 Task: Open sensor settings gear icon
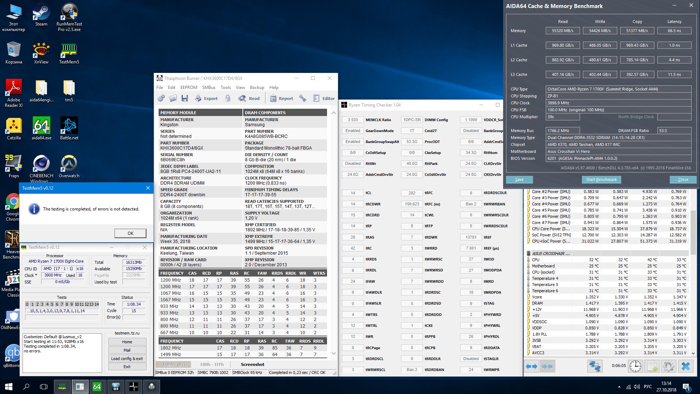tap(669, 366)
